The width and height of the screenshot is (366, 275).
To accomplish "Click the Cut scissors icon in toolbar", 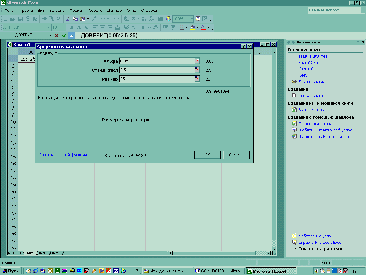I will pyautogui.click(x=68, y=19).
